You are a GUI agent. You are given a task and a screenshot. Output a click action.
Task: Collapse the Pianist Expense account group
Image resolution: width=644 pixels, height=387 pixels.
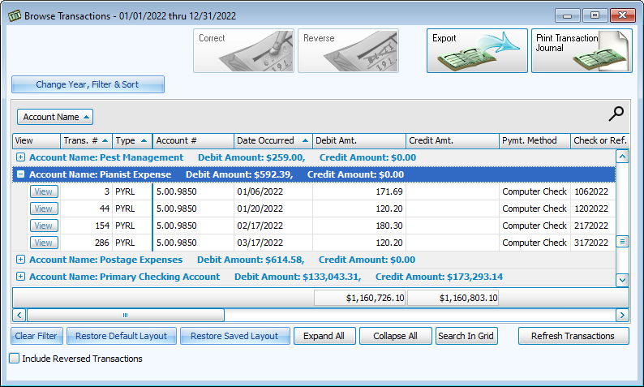[21, 174]
